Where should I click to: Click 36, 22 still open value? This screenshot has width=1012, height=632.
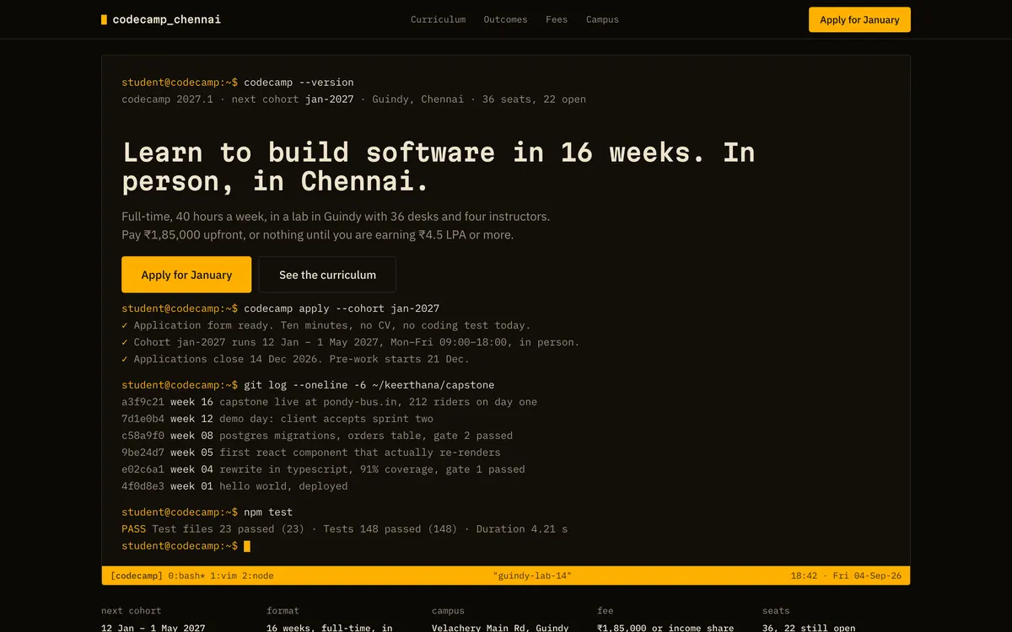809,628
